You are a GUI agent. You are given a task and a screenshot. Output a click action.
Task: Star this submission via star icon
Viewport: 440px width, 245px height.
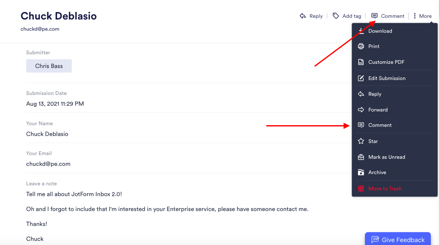[361, 141]
